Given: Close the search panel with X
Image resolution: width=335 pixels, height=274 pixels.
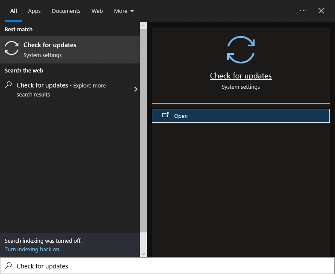Looking at the screenshot, I should 321,11.
